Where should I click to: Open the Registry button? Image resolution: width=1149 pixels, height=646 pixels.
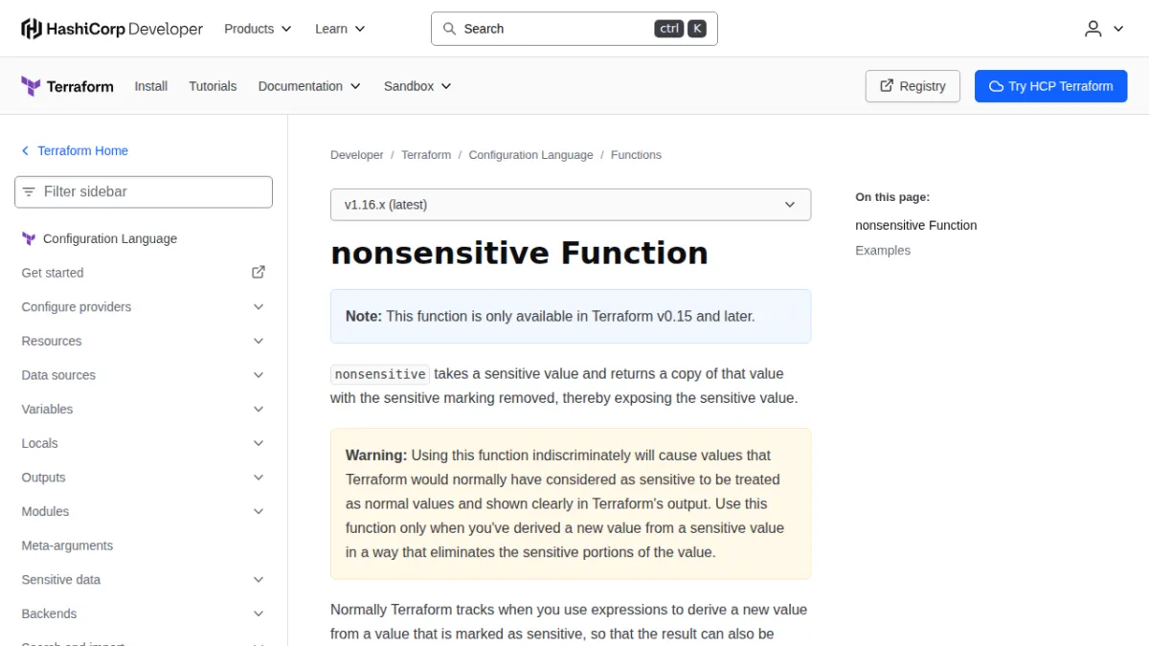pyautogui.click(x=912, y=86)
